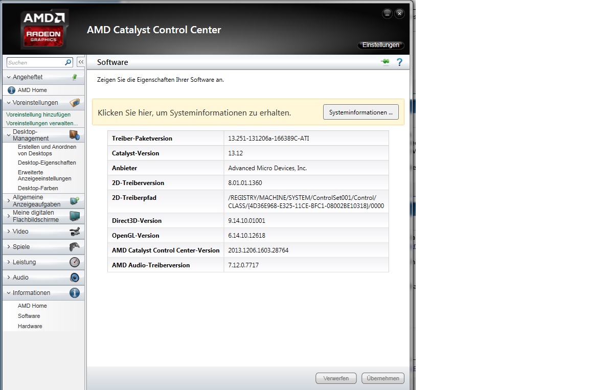Click Catalyst-Version value 13.12
589x390 pixels.
coord(236,153)
